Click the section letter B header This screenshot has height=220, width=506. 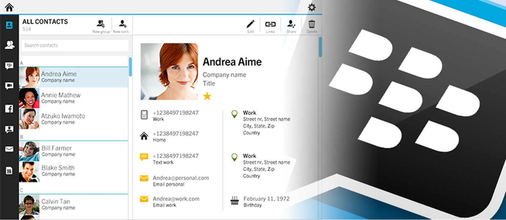coord(21,137)
